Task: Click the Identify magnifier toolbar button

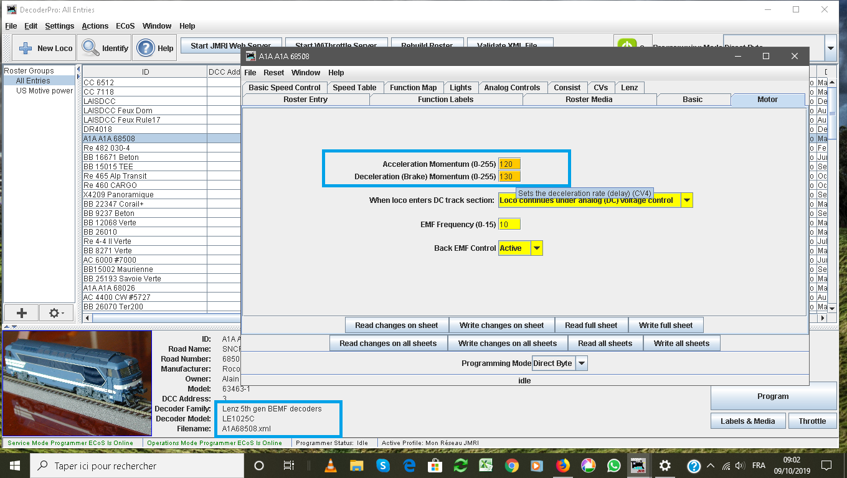Action: [105, 48]
